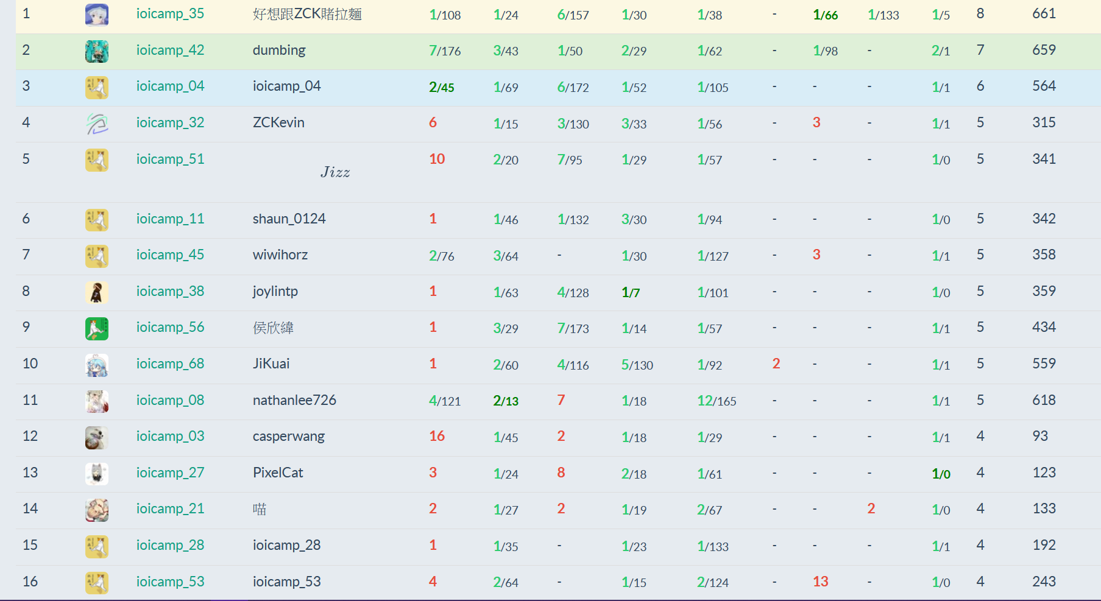Open avatar of ioicamp_04

[x=97, y=87]
